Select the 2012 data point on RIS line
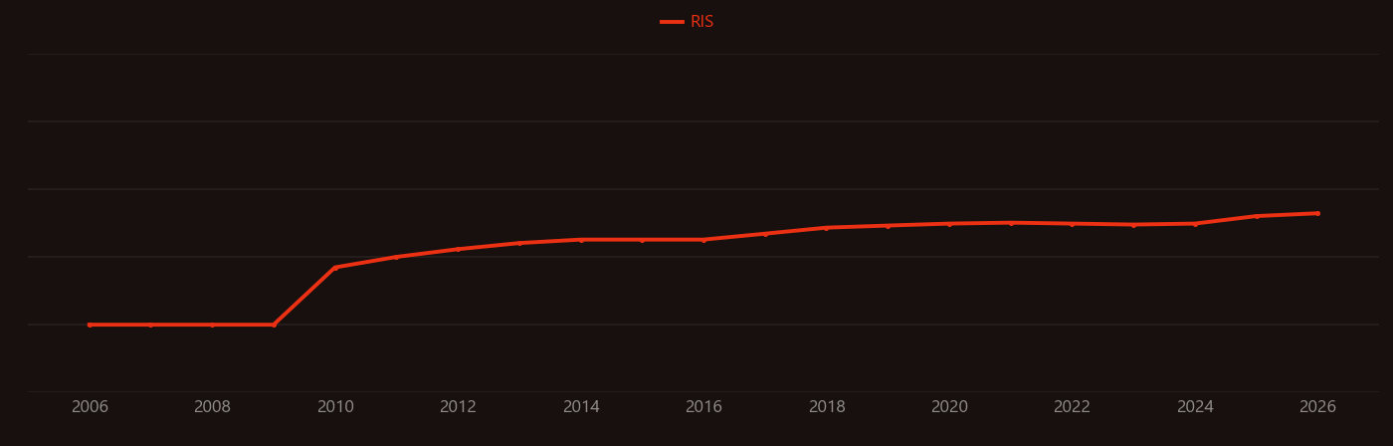1393x446 pixels. [x=458, y=249]
